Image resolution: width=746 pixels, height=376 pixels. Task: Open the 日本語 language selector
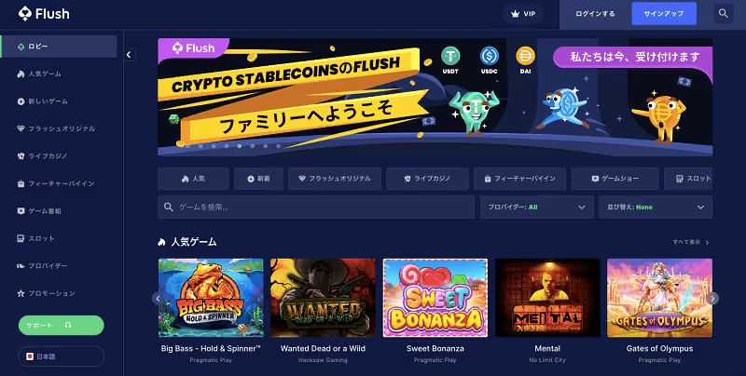tap(61, 356)
